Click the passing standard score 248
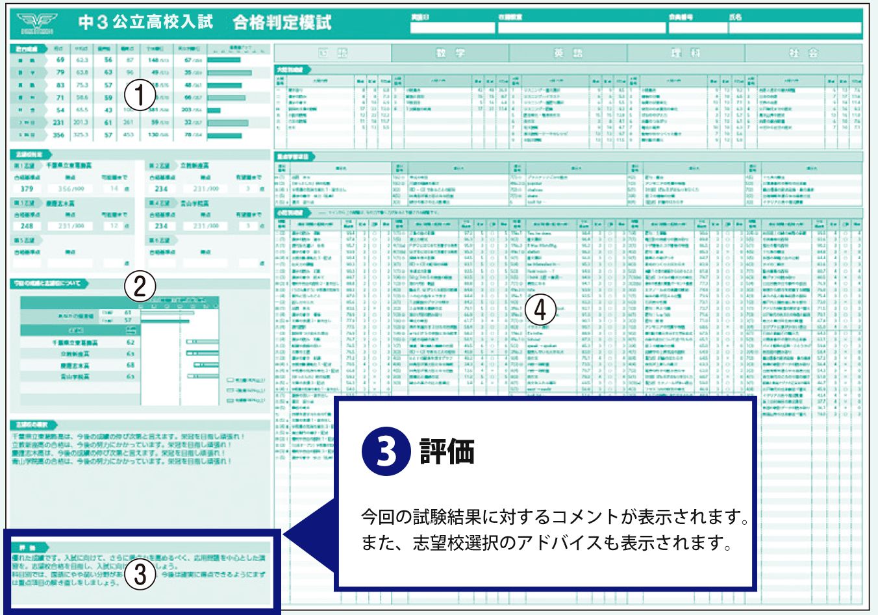Image resolution: width=878 pixels, height=615 pixels. tap(27, 226)
